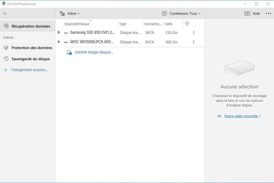
Task: Click the 232 Go size cell
Action: [172, 33]
